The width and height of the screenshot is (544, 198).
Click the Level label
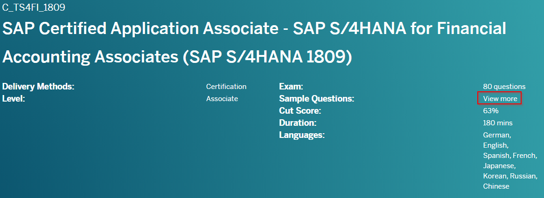[x=14, y=98]
